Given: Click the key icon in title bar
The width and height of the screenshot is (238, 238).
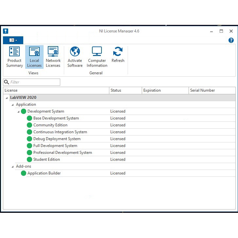Looking at the screenshot, I should point(6,31).
